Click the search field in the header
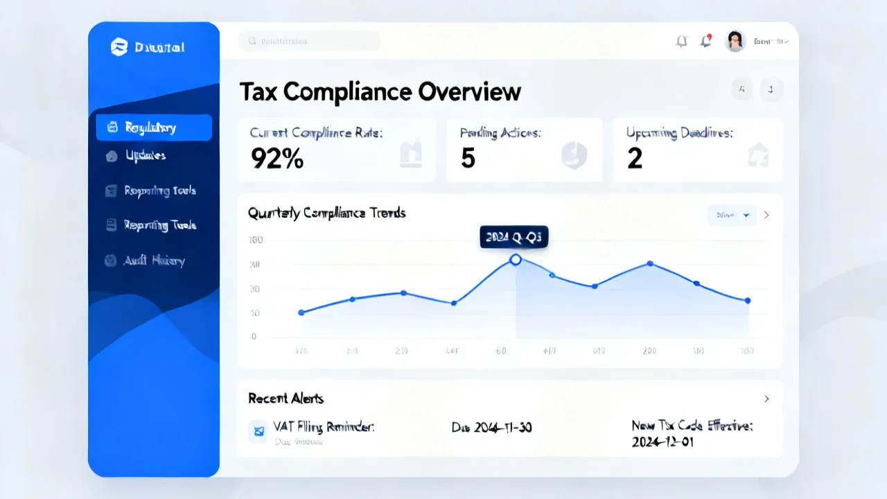The image size is (887, 499). coord(310,41)
